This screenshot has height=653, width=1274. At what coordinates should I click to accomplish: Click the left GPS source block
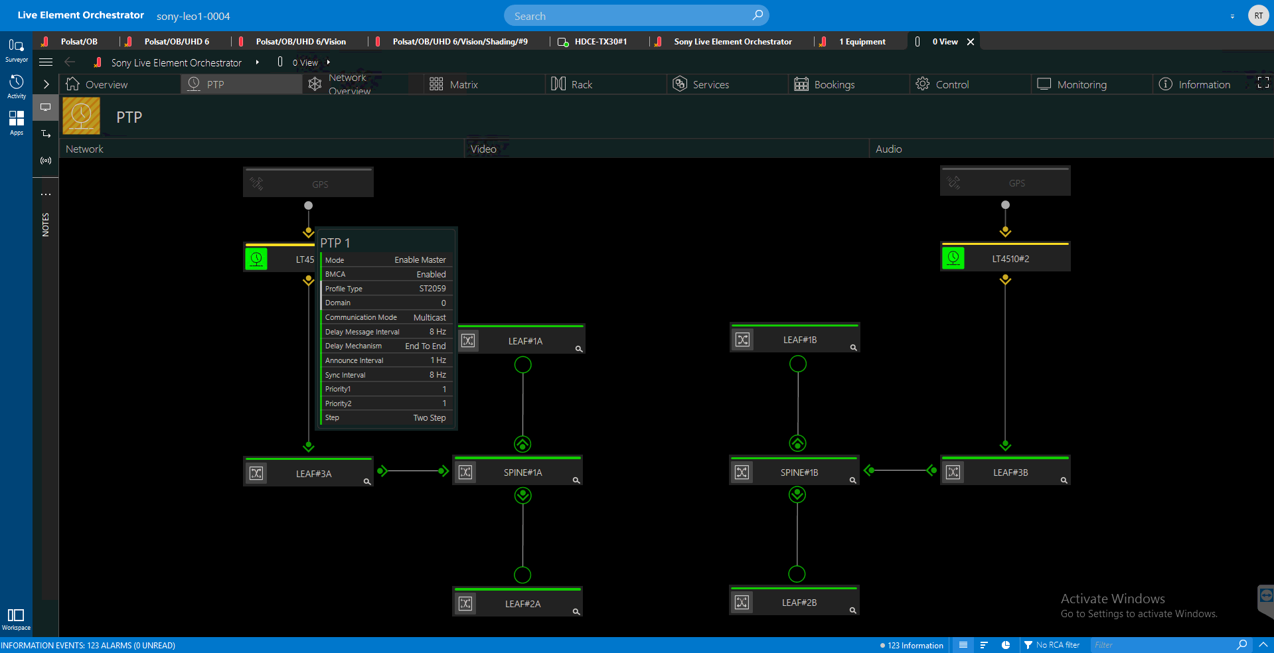click(x=308, y=182)
